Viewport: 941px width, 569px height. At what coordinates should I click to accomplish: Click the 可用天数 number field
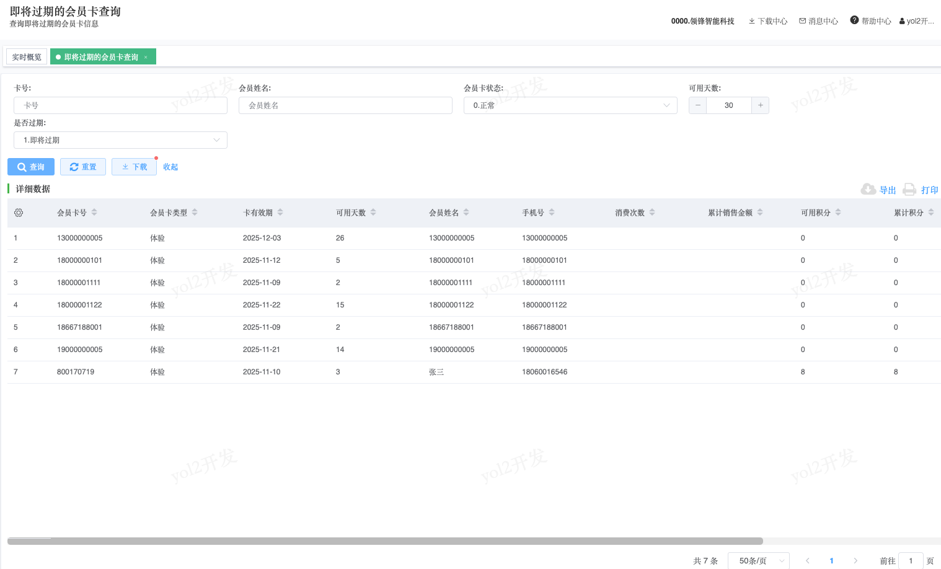729,105
